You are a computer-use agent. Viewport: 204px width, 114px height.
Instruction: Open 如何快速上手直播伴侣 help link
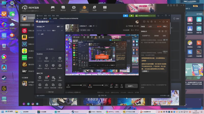click(73, 92)
